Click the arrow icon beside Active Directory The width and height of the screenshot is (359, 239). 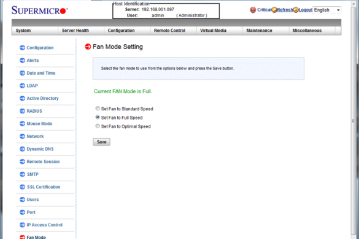tap(22, 98)
